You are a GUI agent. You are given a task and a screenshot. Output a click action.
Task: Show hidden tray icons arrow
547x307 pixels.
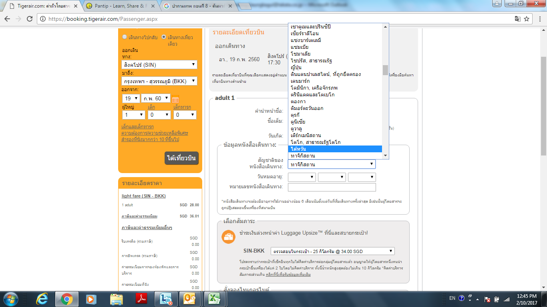tap(478, 299)
